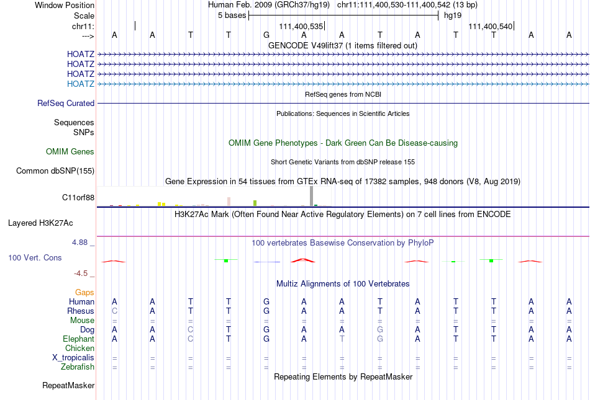Click the ---> sequence direction arrow
590x400 pixels.
(88, 36)
